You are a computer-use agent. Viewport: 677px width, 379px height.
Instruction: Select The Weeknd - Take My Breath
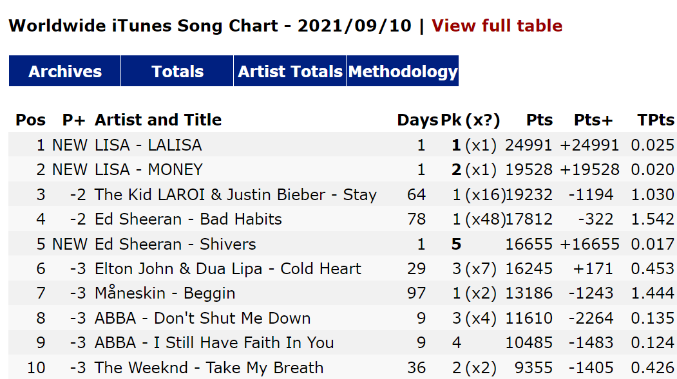pos(209,368)
